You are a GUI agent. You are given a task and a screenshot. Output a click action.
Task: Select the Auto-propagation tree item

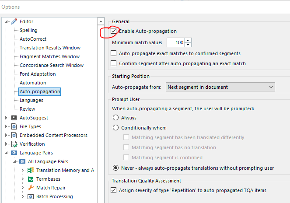click(40, 91)
